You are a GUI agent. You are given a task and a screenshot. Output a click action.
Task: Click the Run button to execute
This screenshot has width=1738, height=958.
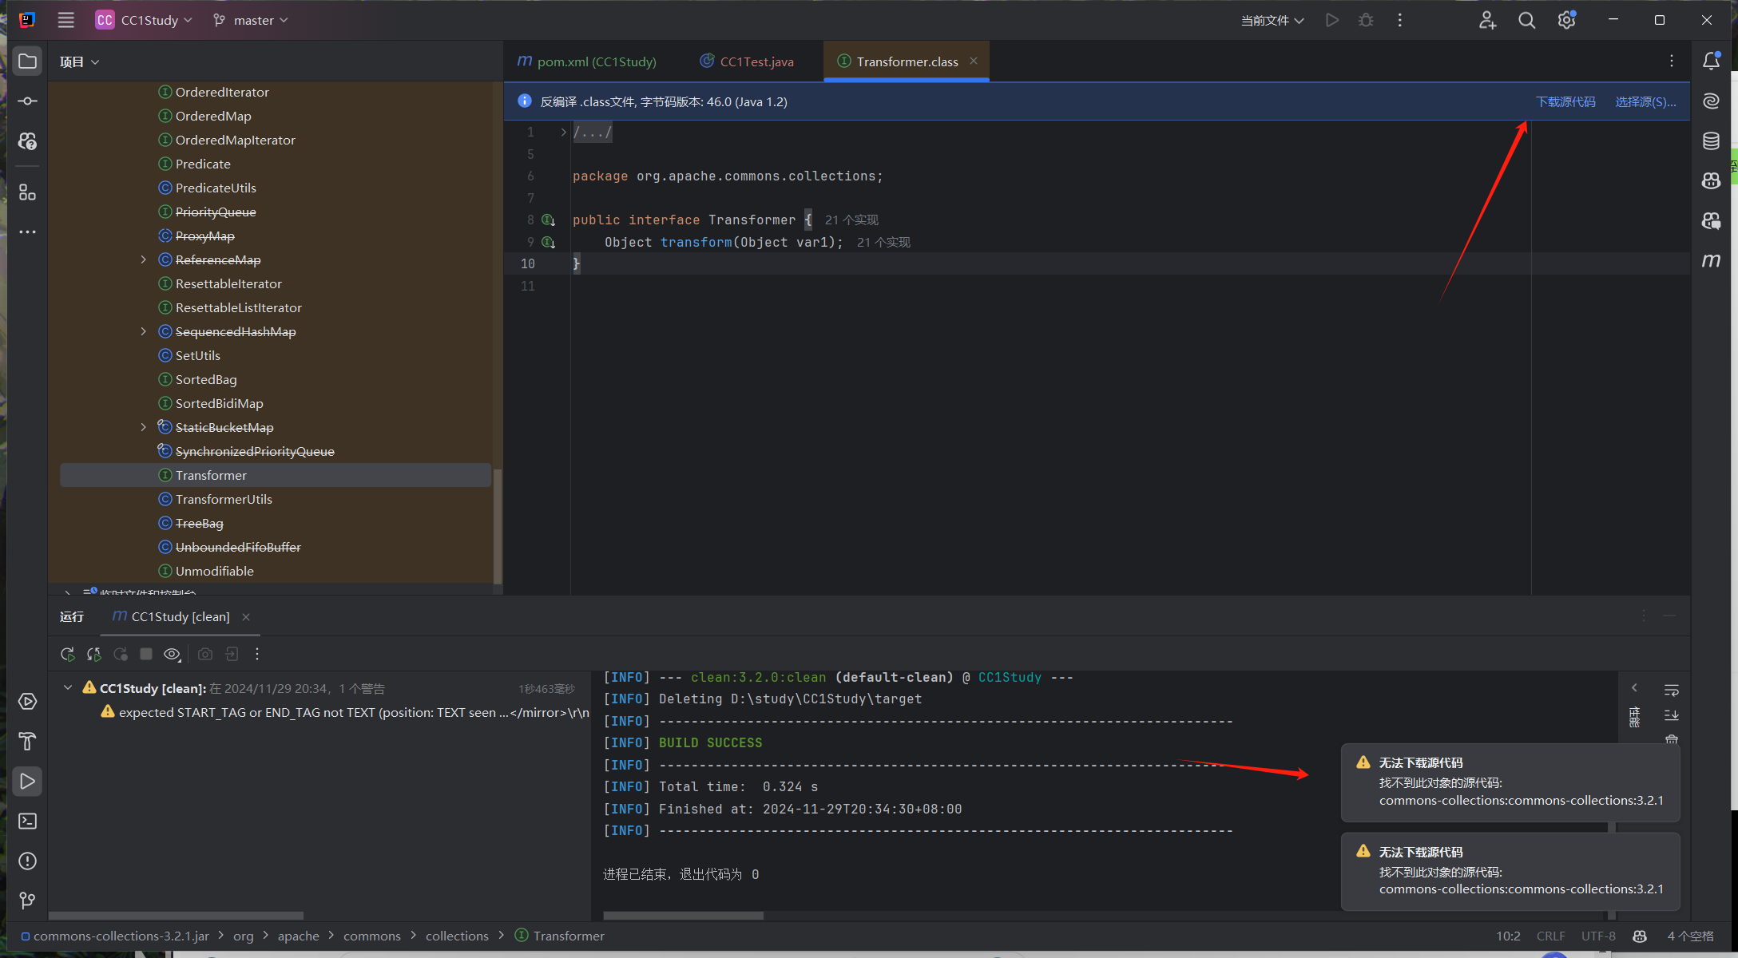pos(1331,20)
